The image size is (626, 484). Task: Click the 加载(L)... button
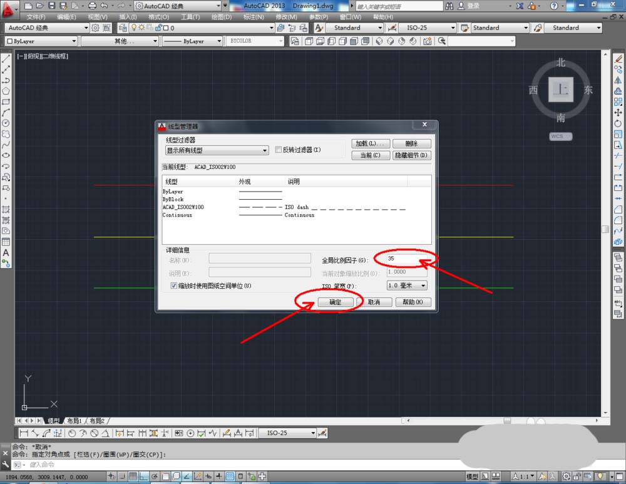click(370, 143)
